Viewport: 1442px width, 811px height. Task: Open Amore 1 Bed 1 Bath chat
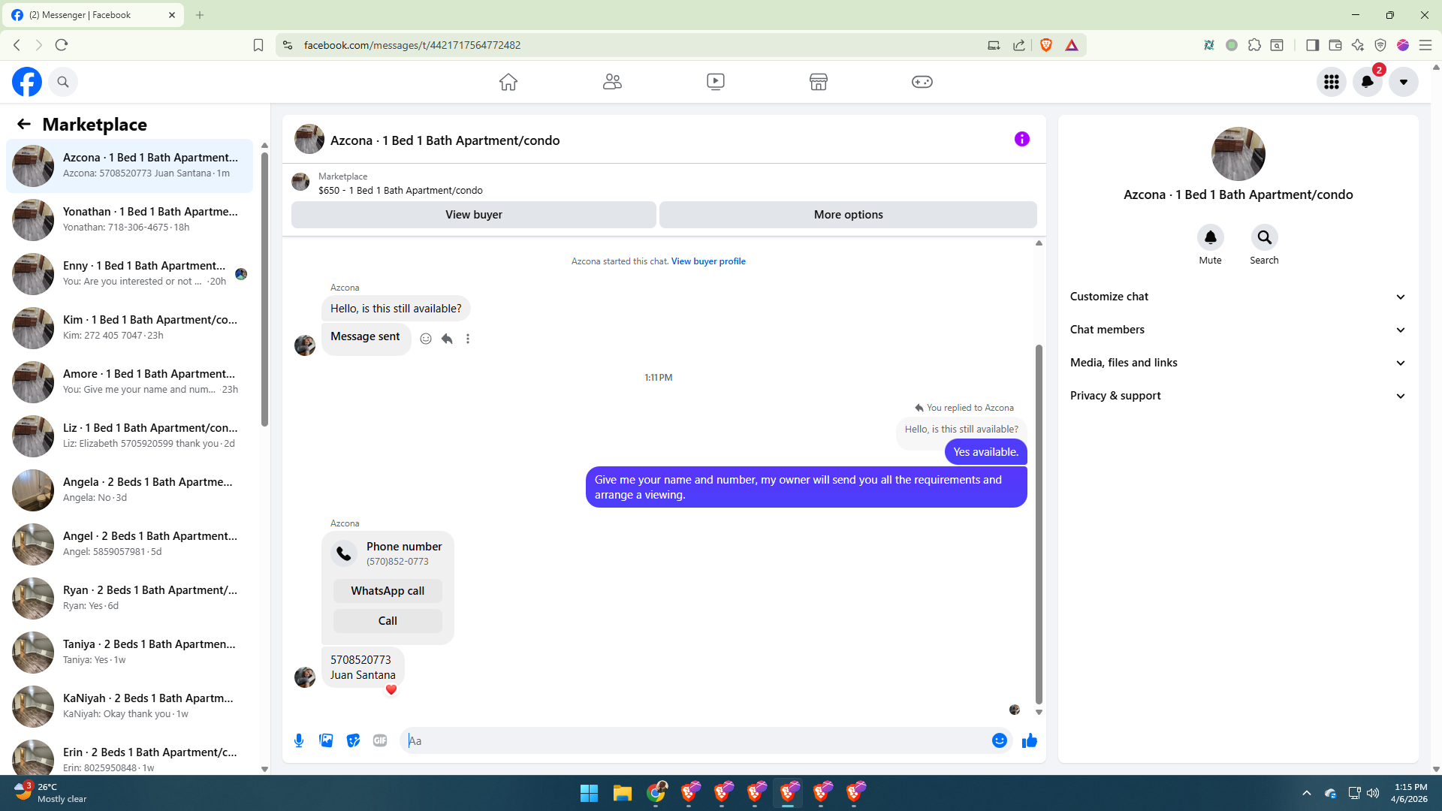(129, 382)
